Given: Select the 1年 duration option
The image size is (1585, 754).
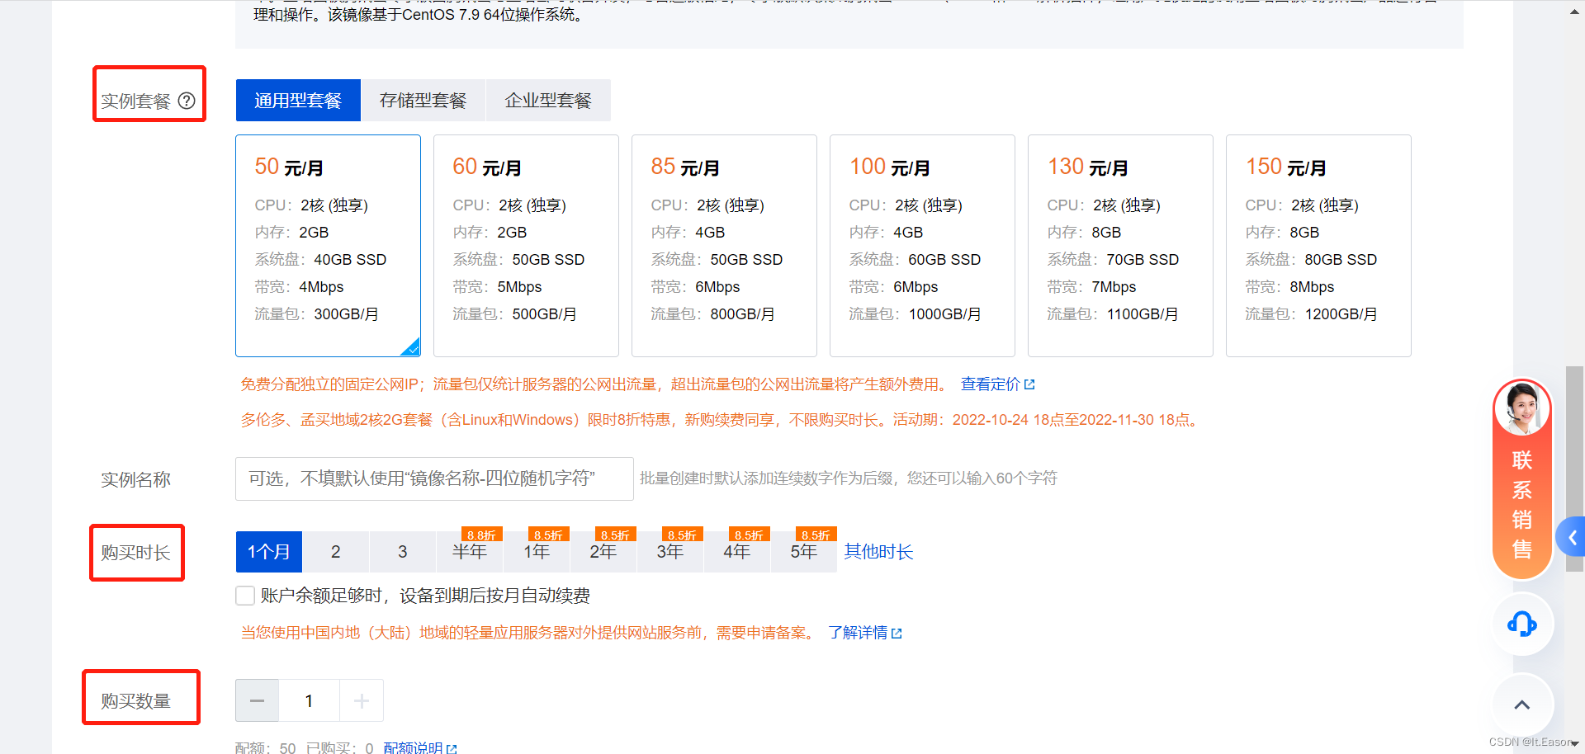Looking at the screenshot, I should click(537, 552).
